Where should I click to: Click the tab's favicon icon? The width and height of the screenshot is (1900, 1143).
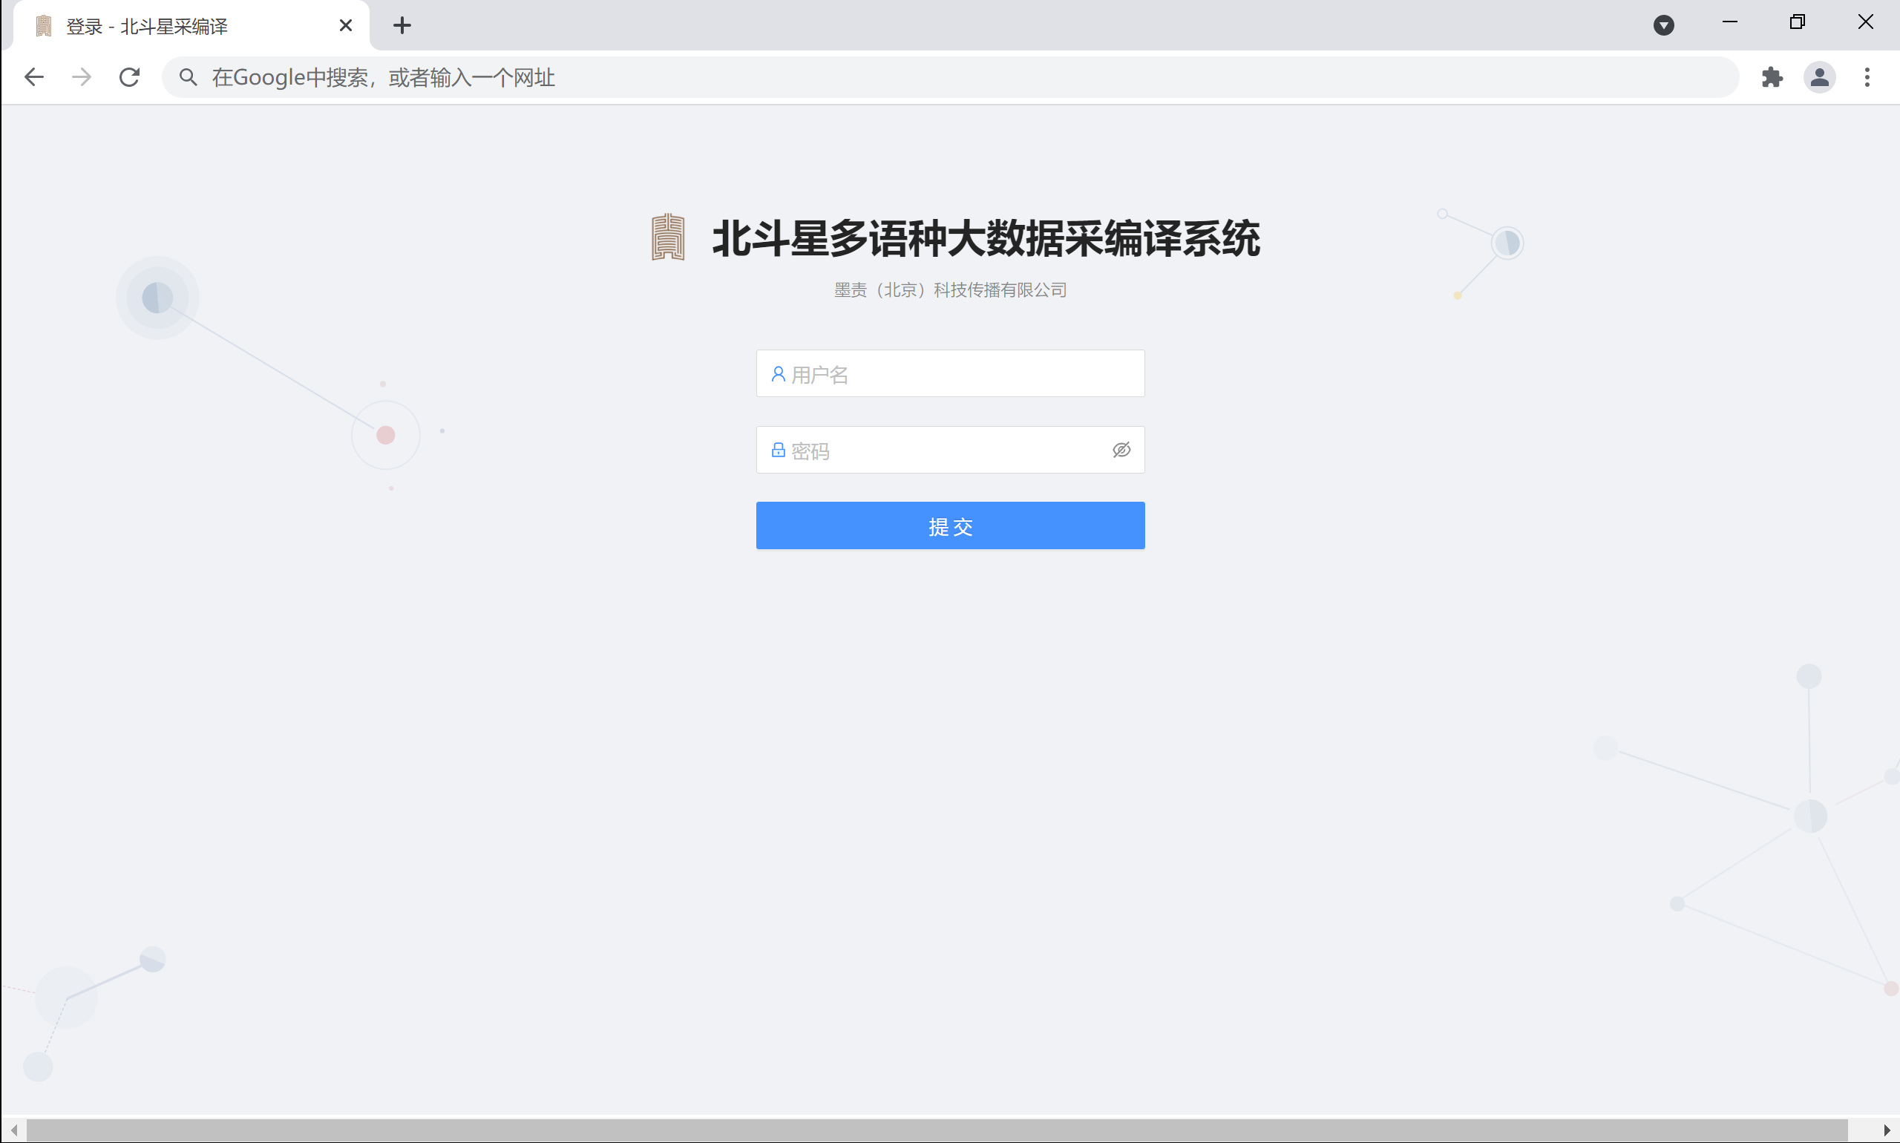tap(44, 26)
